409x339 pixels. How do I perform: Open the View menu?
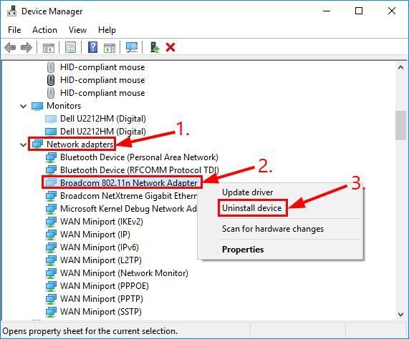[77, 30]
